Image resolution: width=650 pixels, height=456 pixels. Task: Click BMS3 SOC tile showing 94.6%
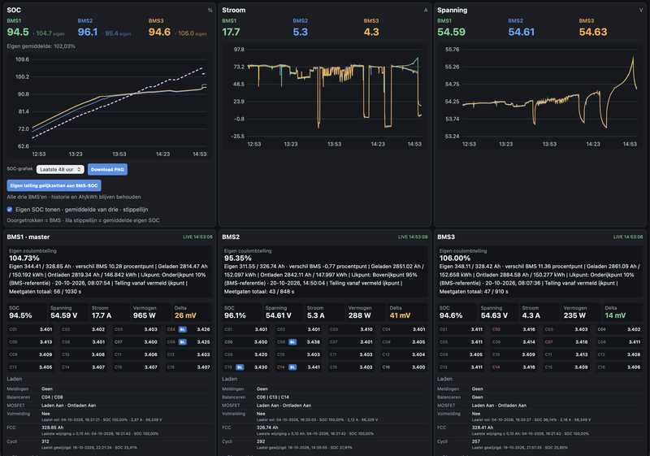(x=457, y=312)
